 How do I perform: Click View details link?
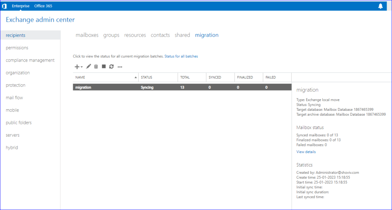coord(306,152)
